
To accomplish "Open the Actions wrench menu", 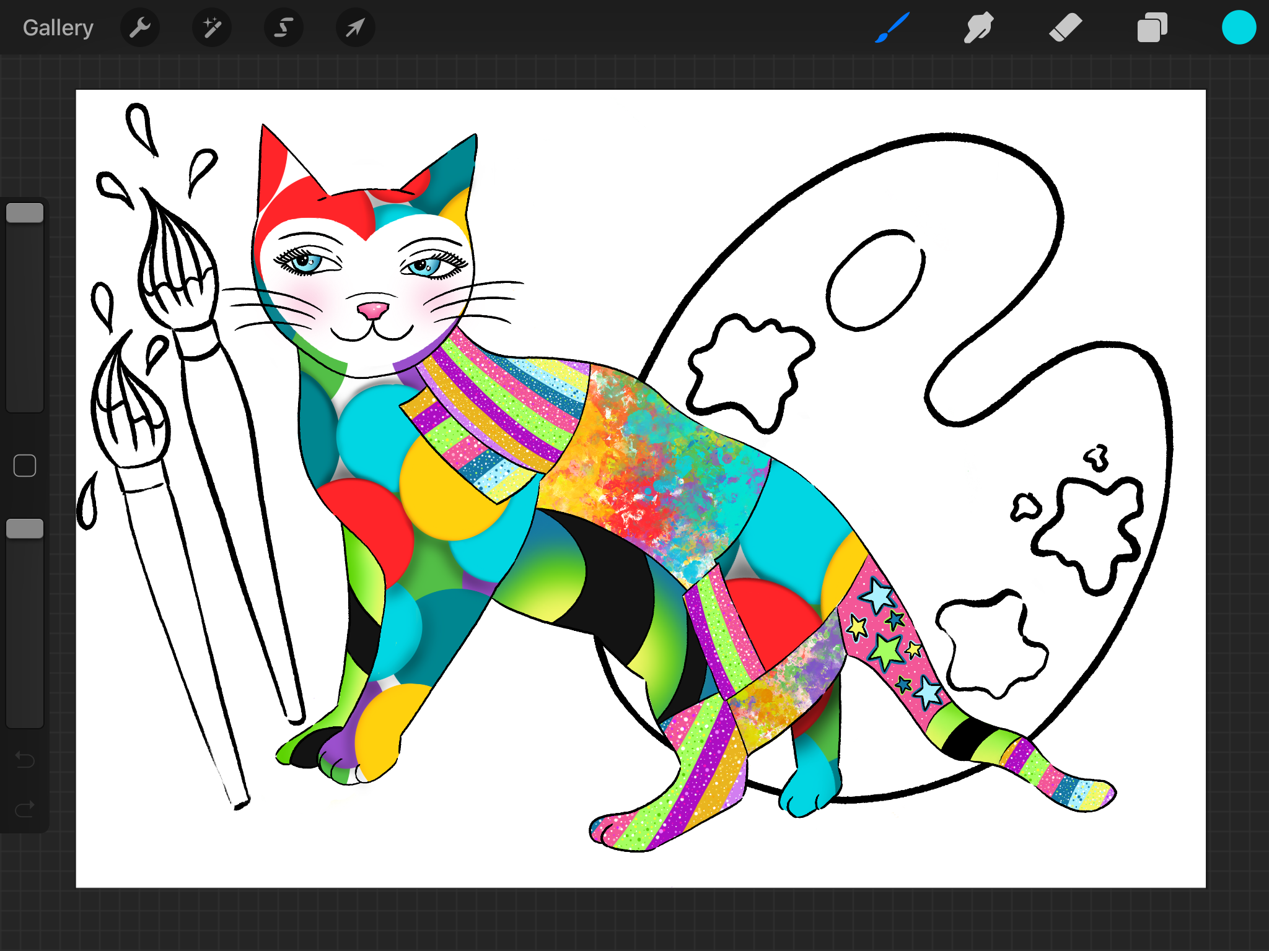I will (140, 28).
